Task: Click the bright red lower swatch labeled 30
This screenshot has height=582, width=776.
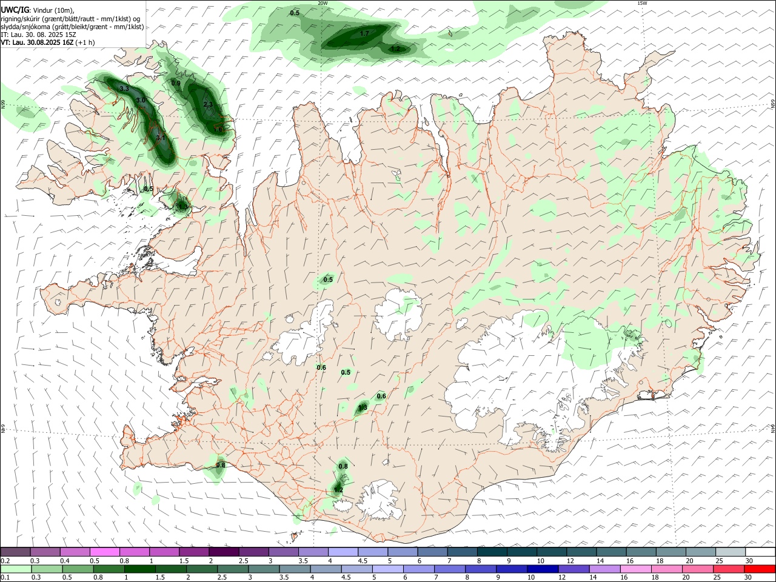Action: point(760,569)
